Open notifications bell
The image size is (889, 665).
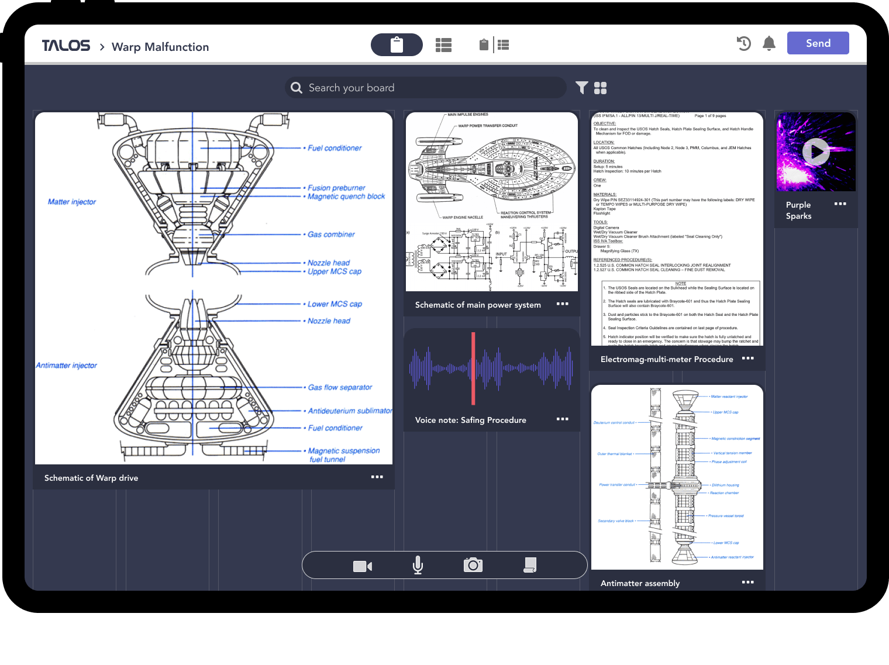(769, 43)
